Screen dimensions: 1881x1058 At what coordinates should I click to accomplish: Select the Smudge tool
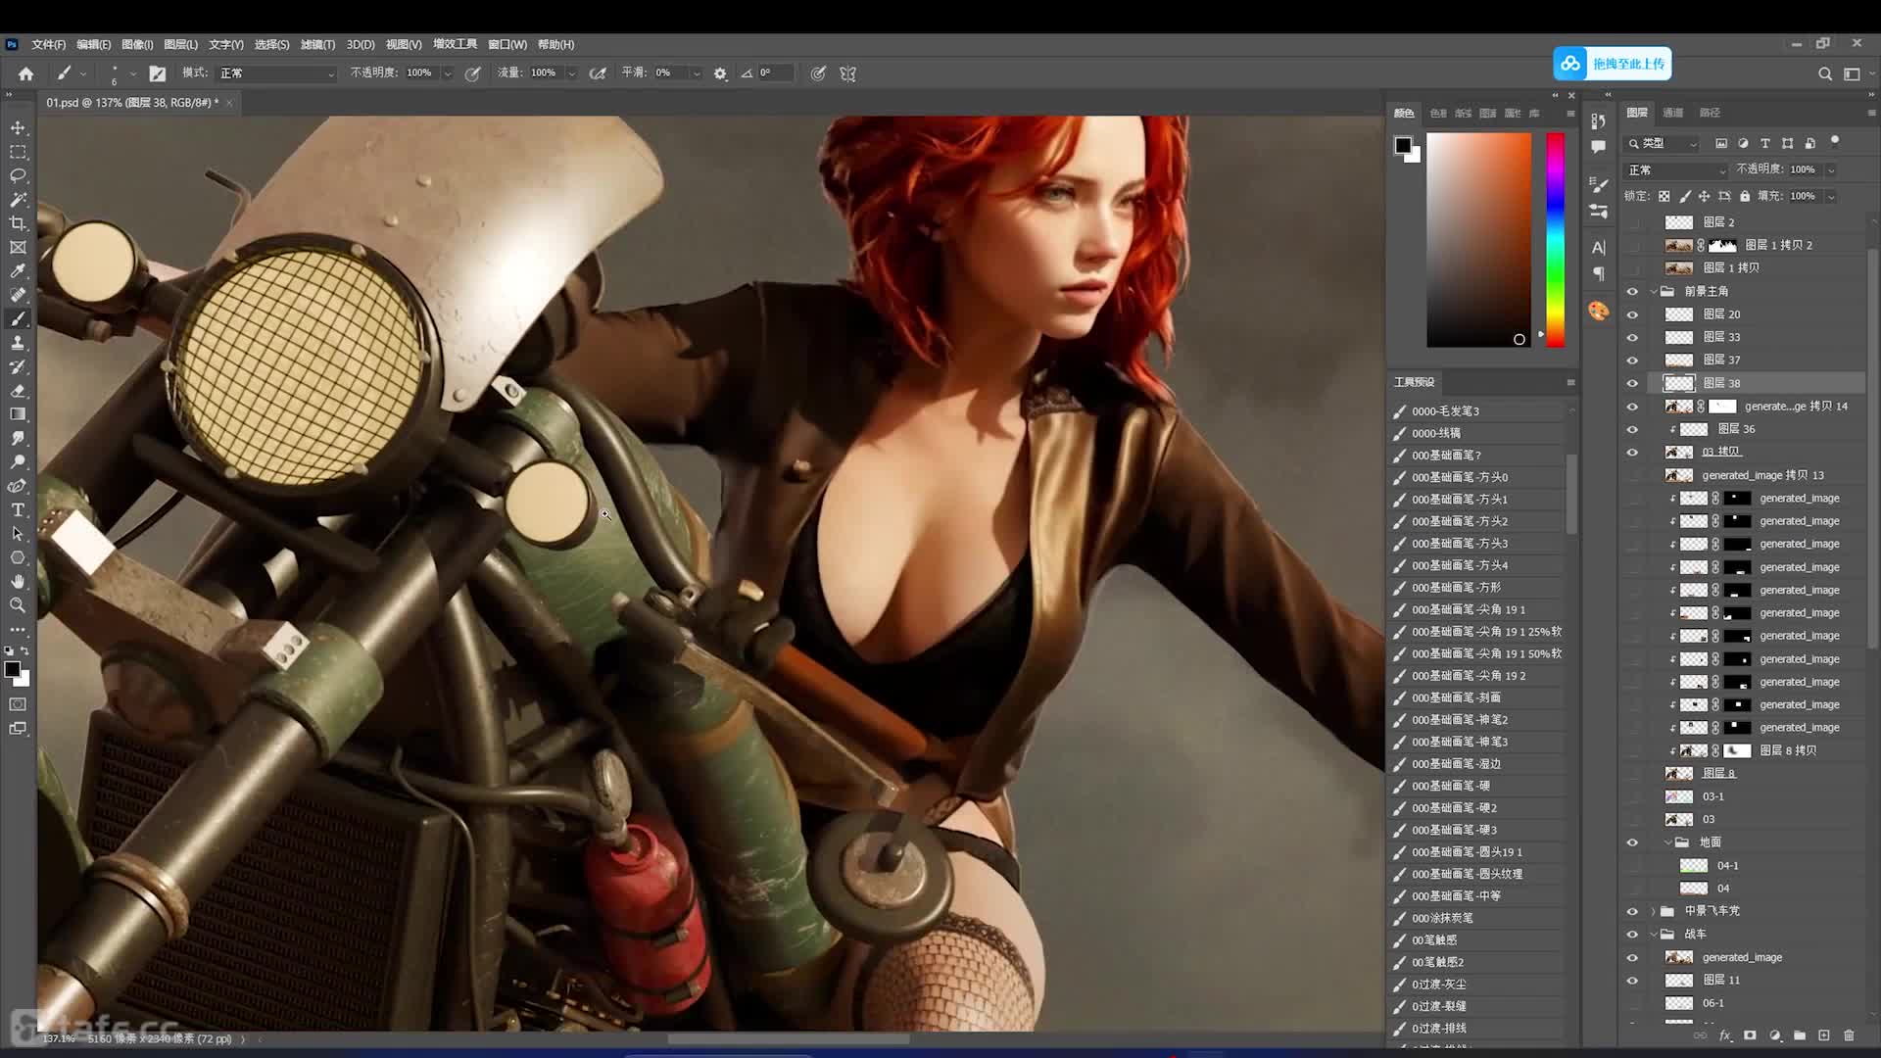tap(18, 438)
